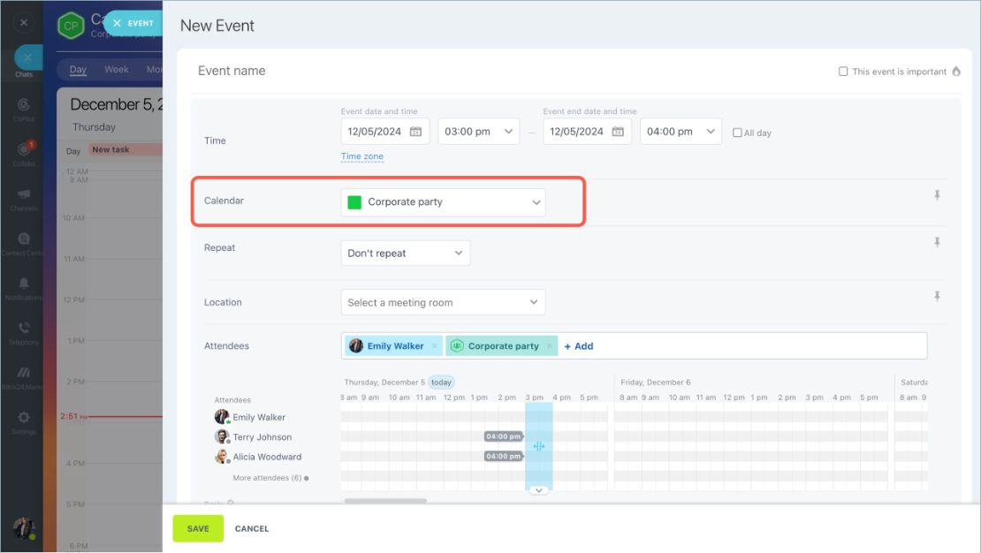Remove Emily Walker from attendees

coord(434,346)
